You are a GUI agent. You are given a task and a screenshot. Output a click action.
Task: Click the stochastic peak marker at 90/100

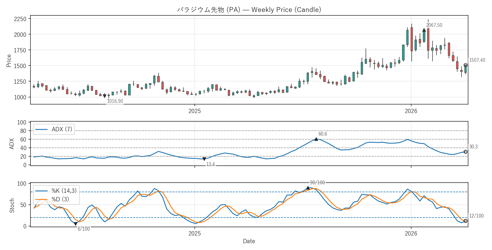(x=308, y=188)
